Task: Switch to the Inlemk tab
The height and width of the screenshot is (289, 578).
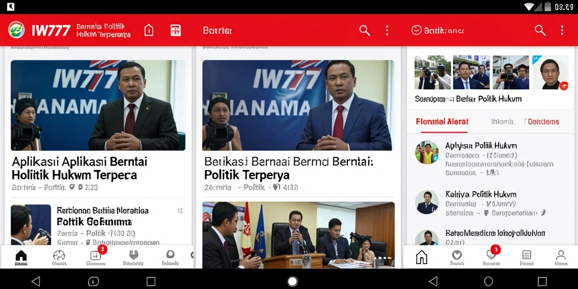Action: [502, 122]
